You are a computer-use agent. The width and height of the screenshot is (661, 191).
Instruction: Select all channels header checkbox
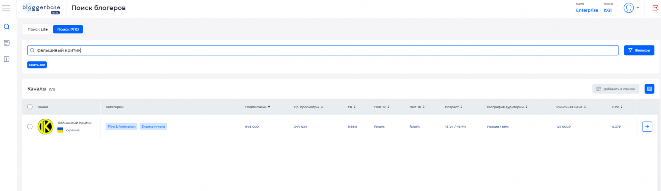30,107
